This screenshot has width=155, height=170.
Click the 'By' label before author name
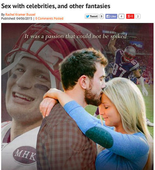point(3,15)
